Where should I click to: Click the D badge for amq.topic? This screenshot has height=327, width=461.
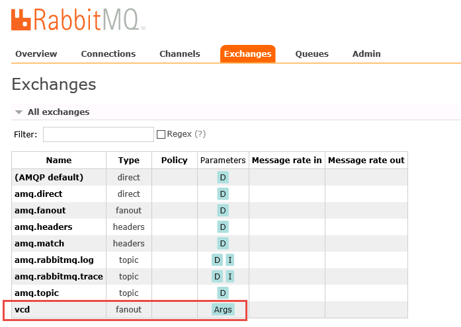point(223,293)
